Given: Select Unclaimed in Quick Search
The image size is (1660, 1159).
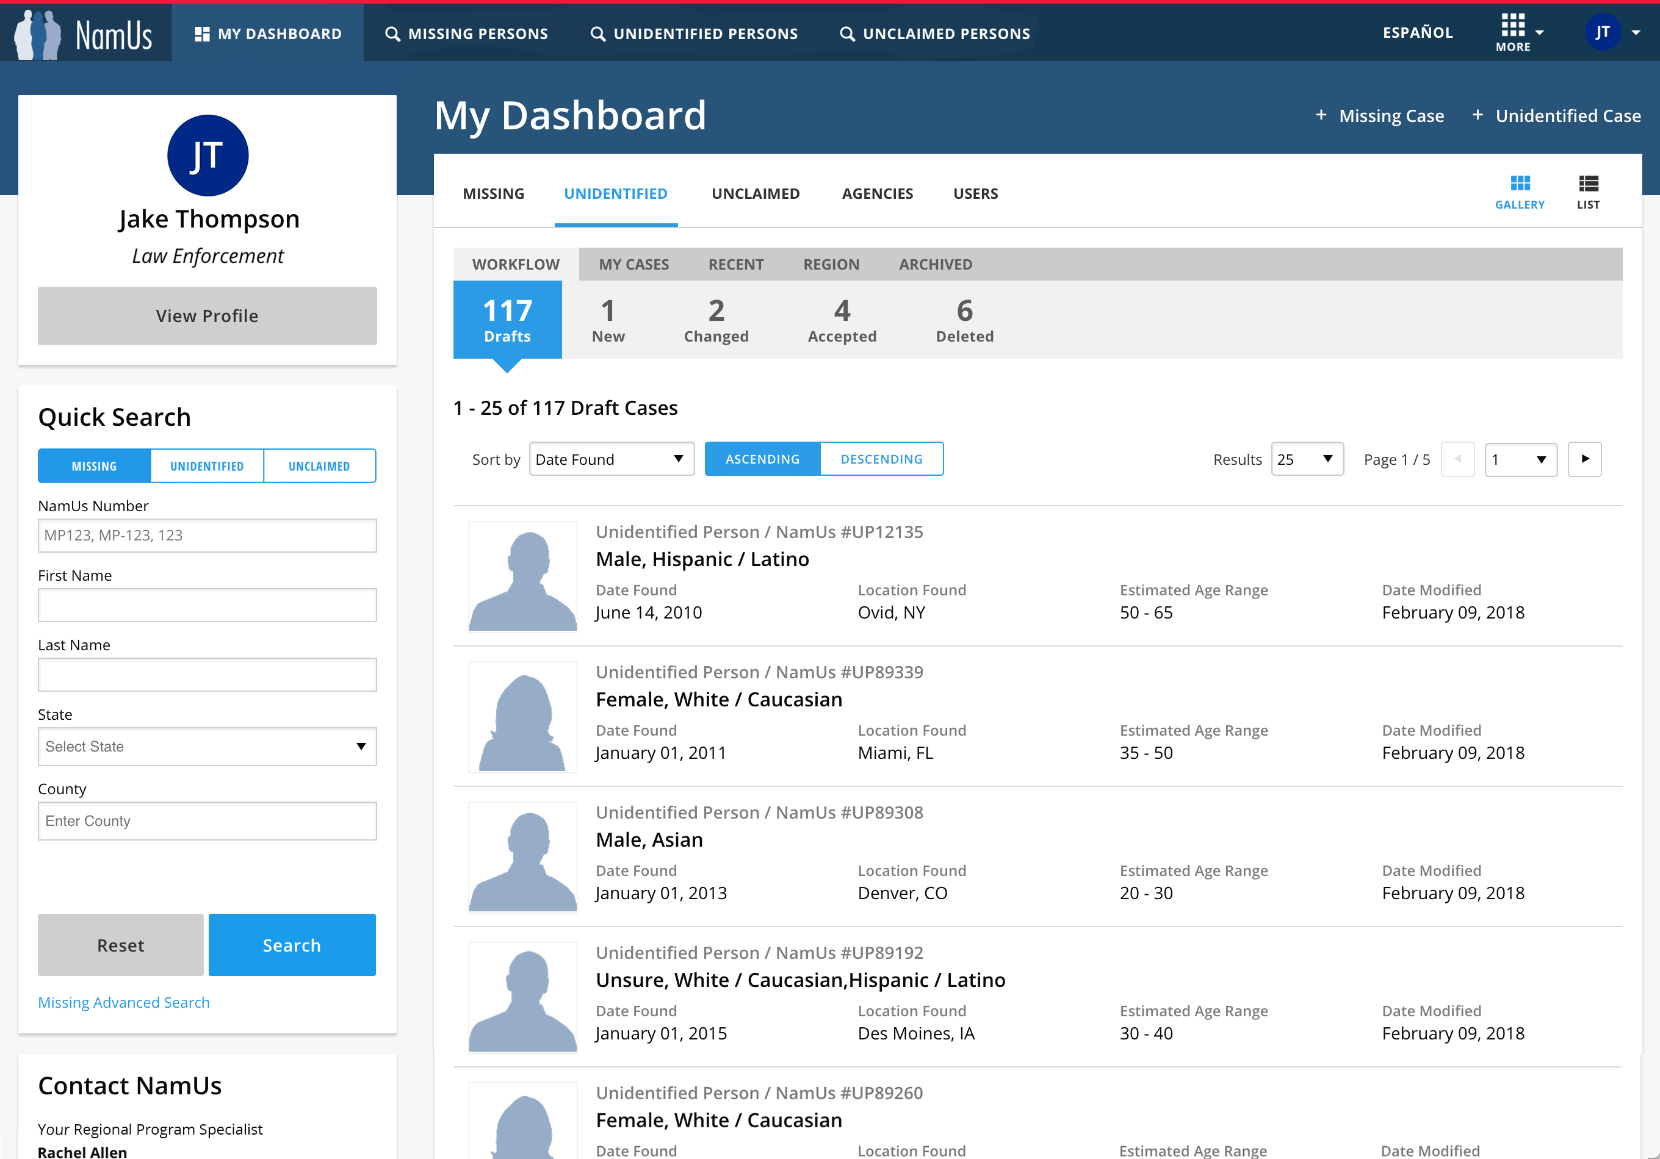Looking at the screenshot, I should 320,465.
